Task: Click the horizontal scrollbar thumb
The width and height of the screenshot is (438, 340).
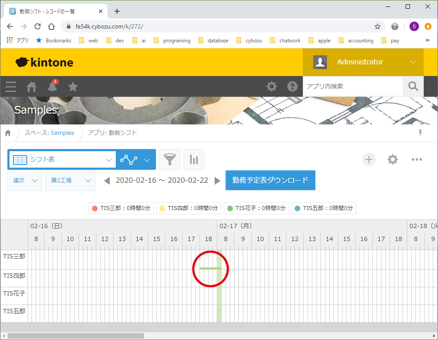Action: coord(76,336)
